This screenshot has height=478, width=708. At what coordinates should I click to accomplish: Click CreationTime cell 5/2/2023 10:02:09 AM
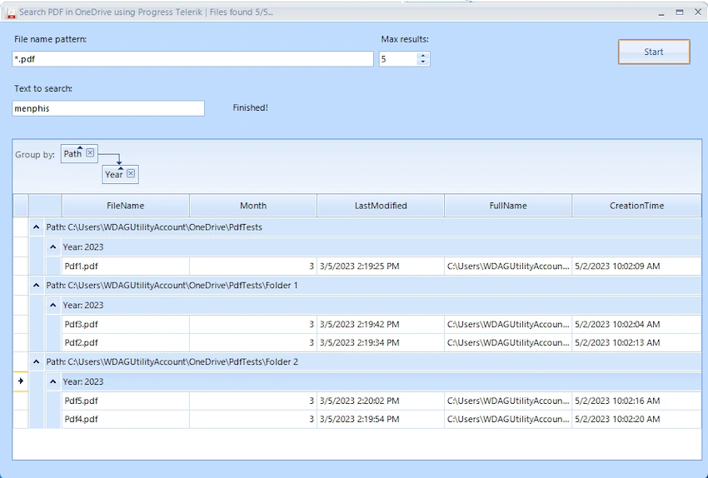pos(636,266)
